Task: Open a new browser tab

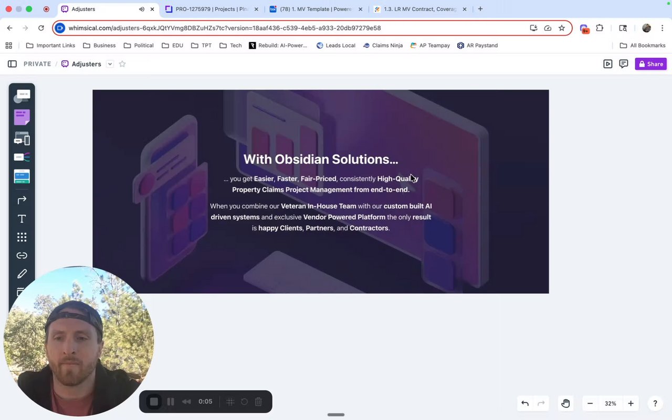Action: point(480,9)
